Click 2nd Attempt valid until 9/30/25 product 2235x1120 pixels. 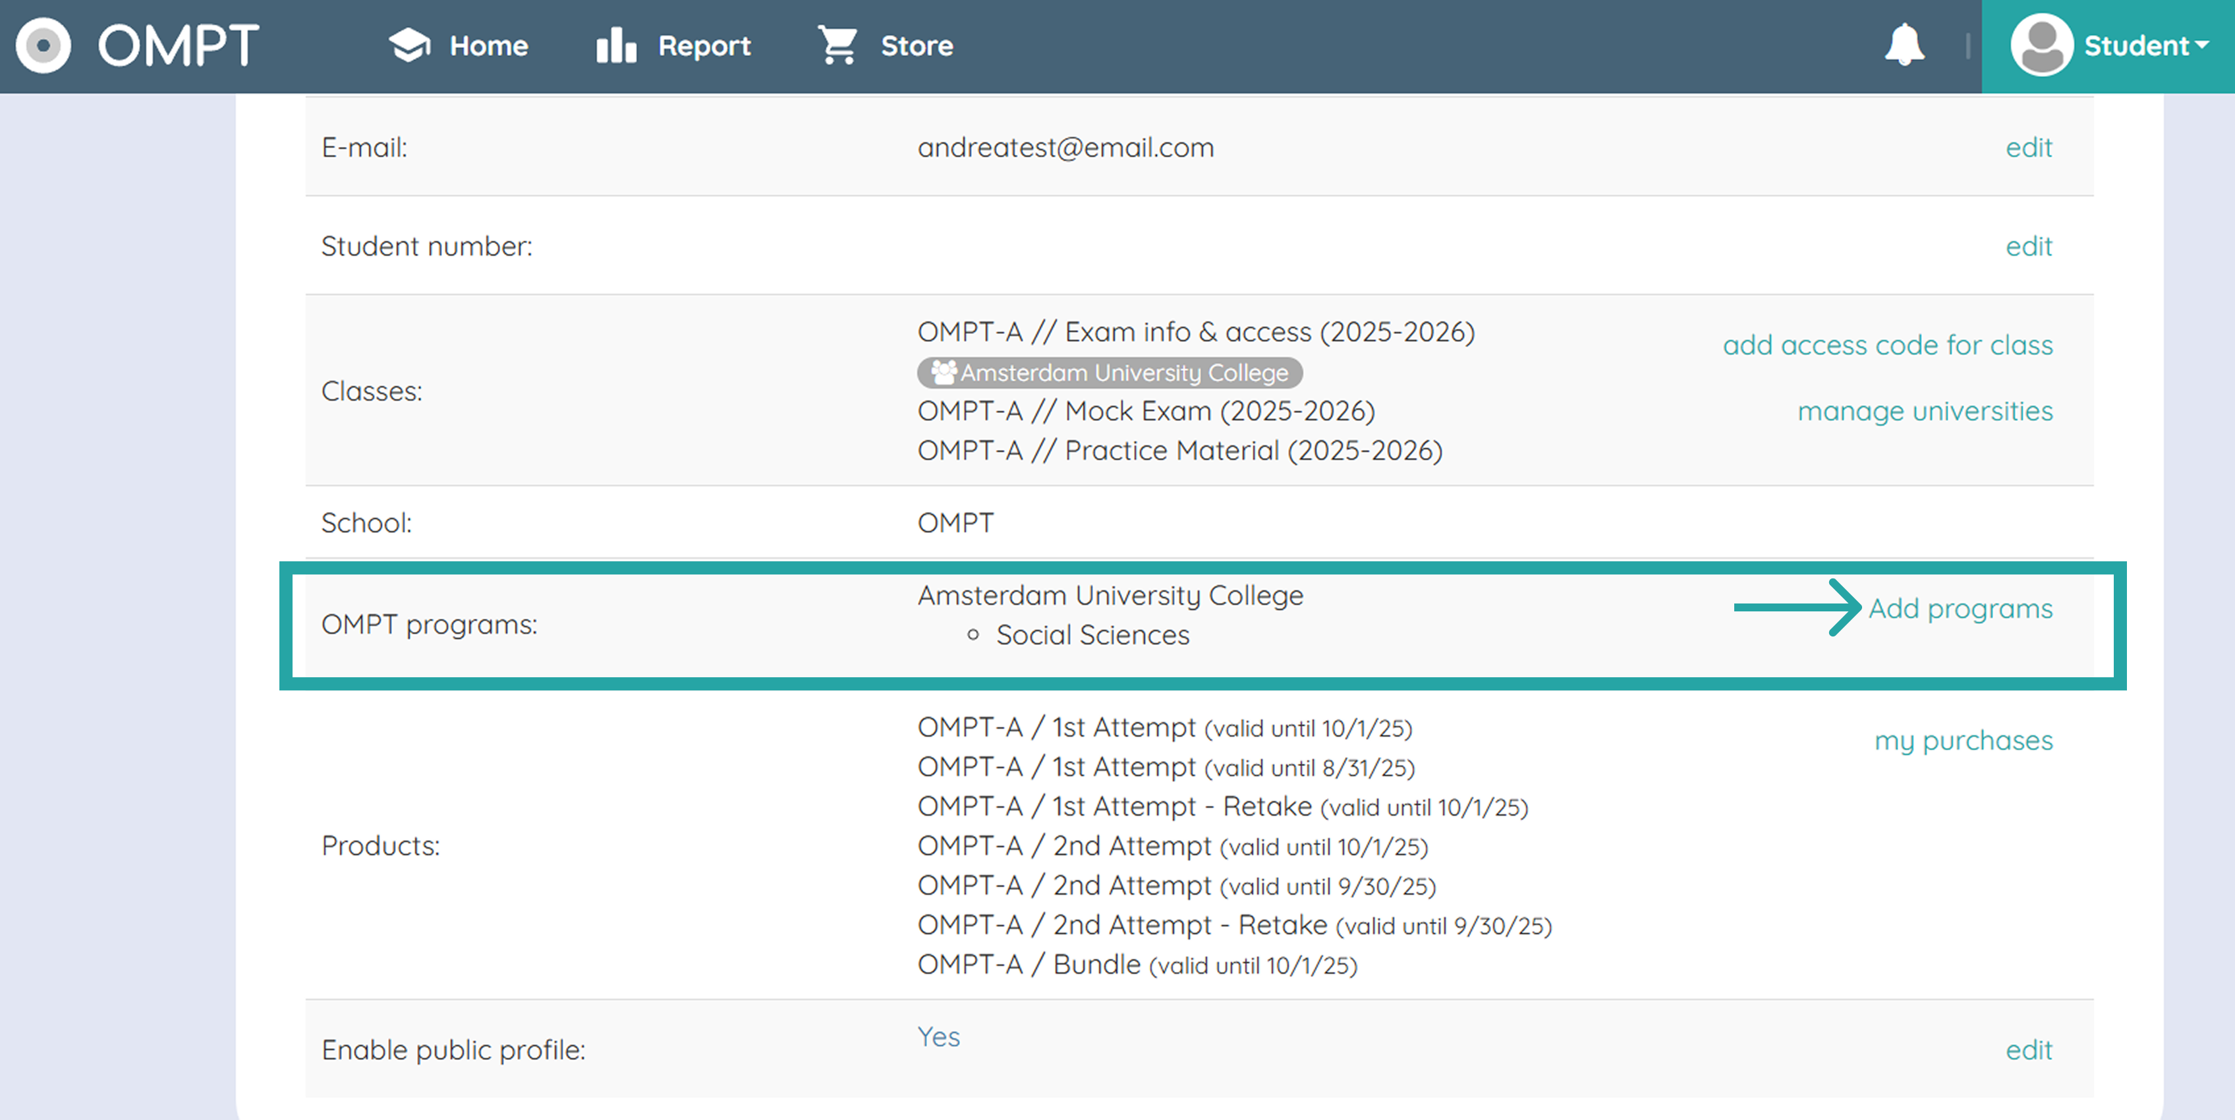(1177, 887)
